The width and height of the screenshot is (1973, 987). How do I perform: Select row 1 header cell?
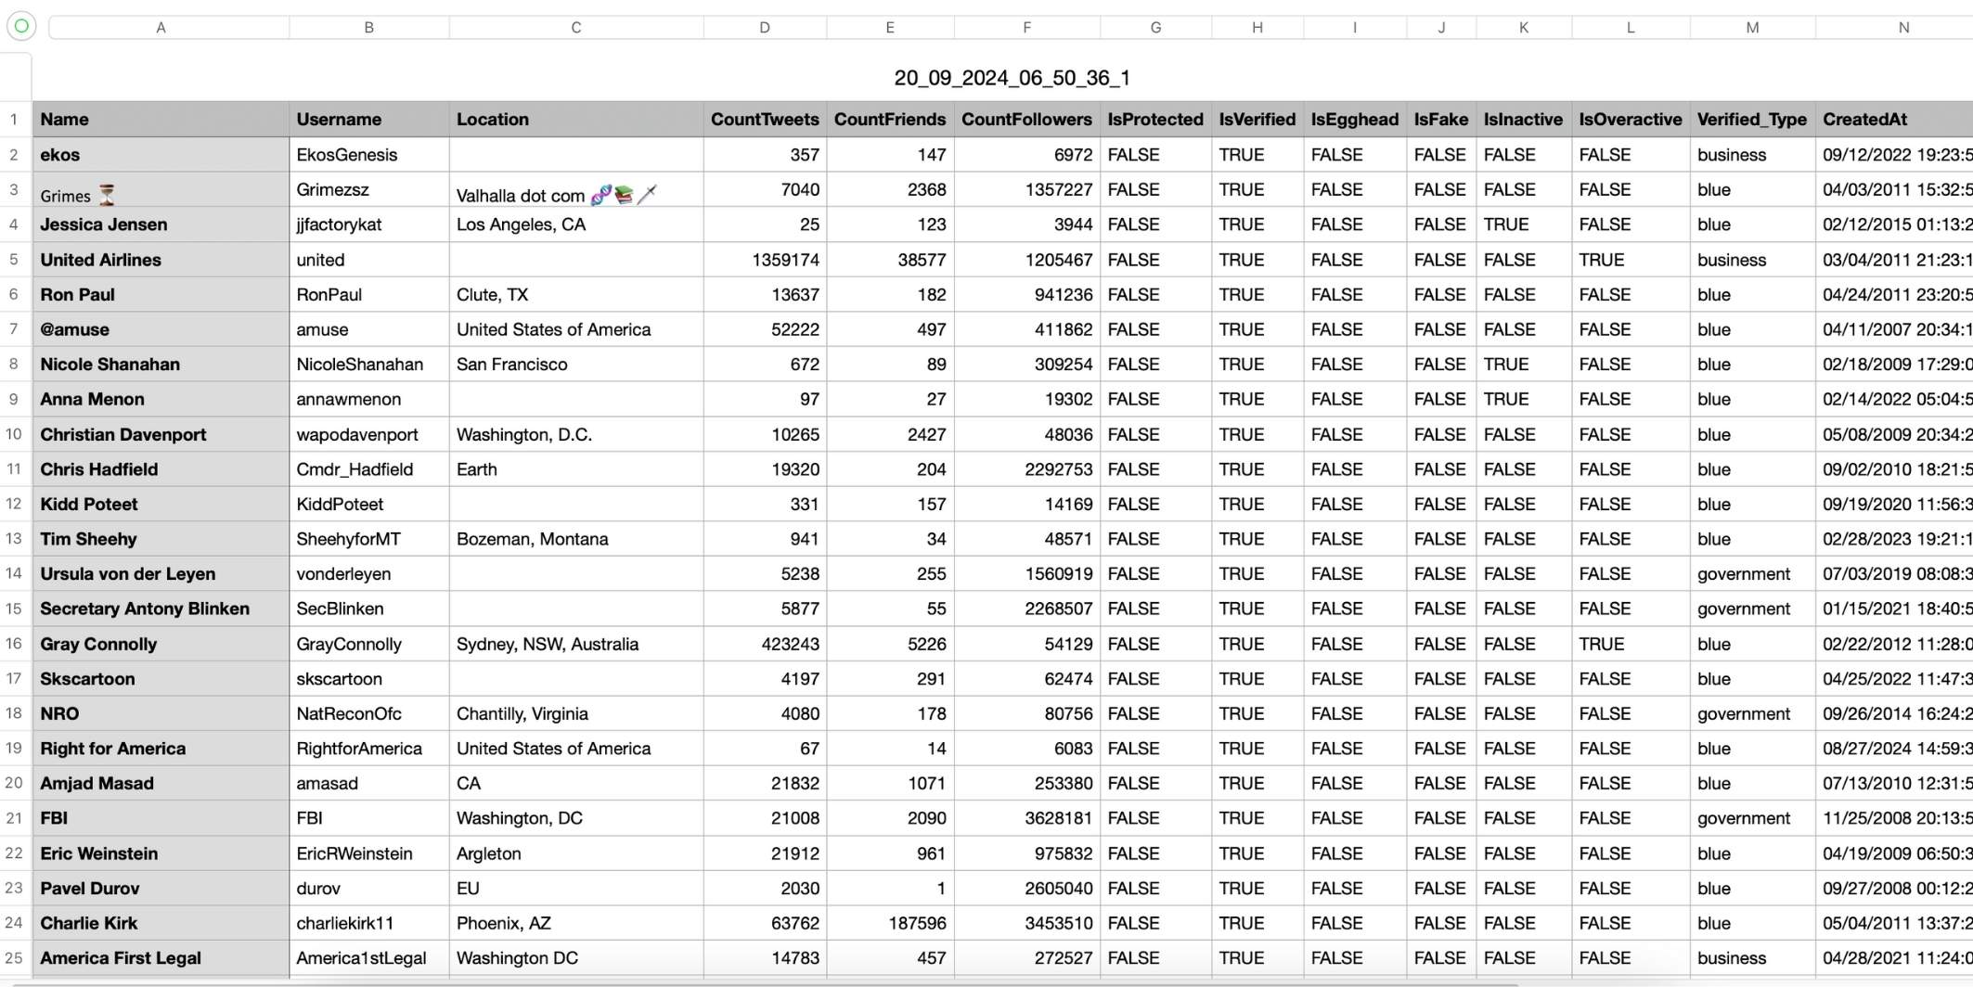(x=13, y=119)
